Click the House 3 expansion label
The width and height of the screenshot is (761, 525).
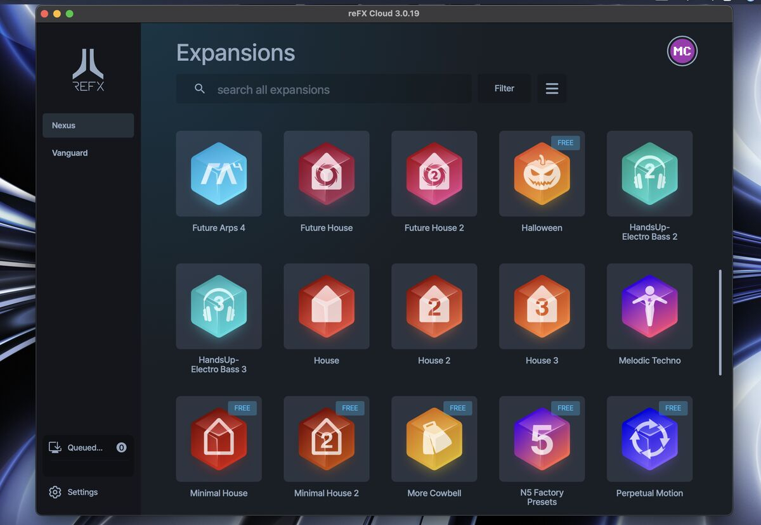[542, 360]
